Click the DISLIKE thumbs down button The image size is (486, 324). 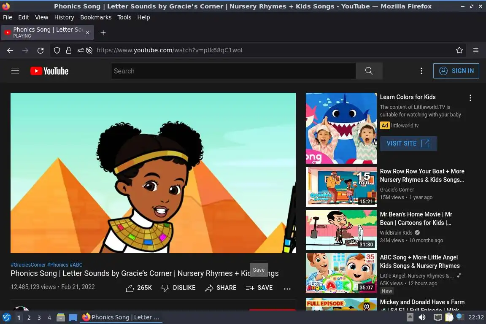tap(178, 288)
